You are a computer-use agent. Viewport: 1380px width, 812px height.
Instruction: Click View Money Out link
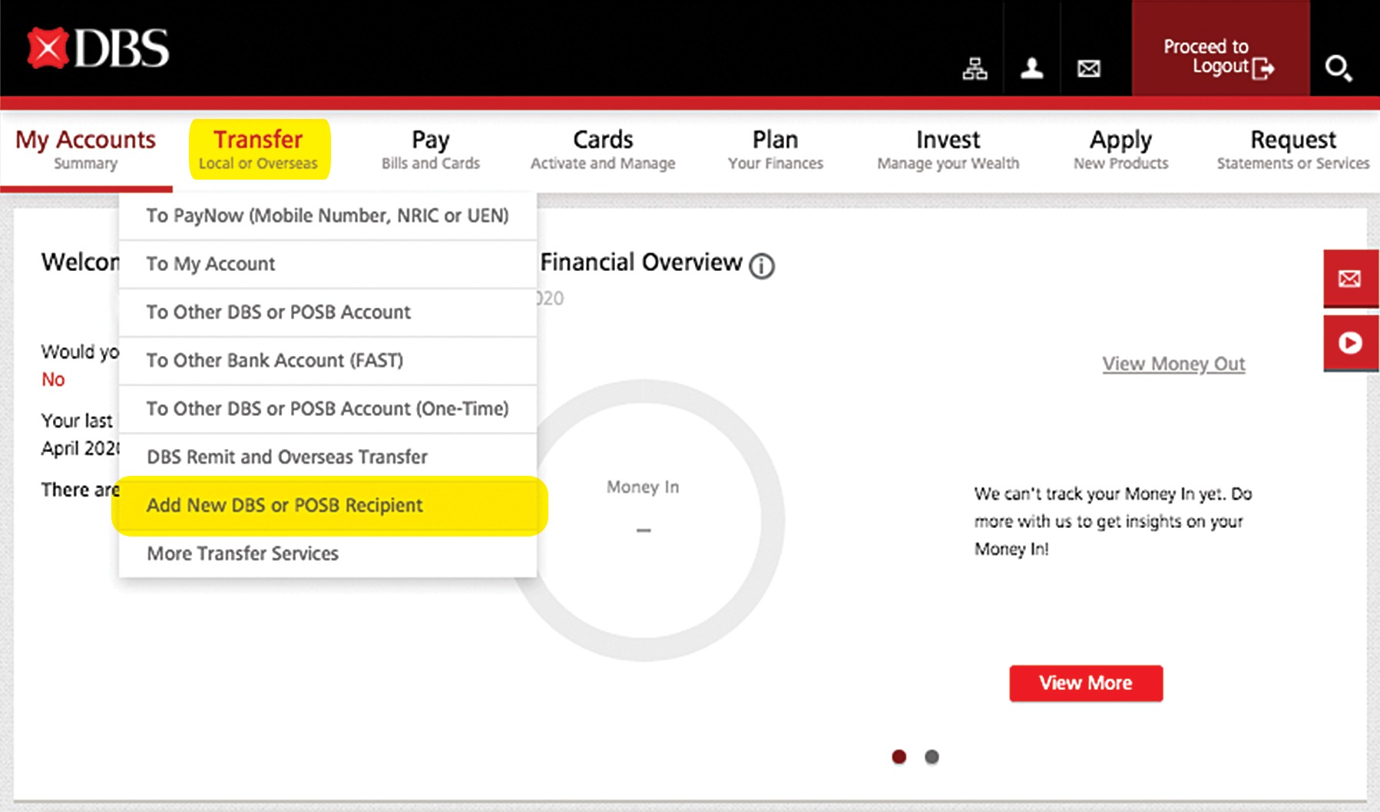pos(1173,364)
